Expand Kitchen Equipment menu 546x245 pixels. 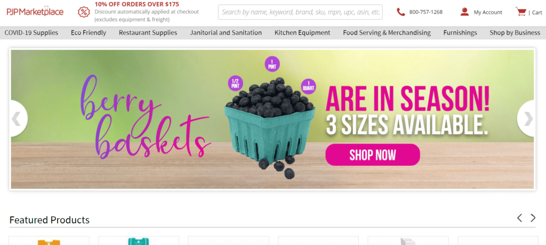(302, 33)
